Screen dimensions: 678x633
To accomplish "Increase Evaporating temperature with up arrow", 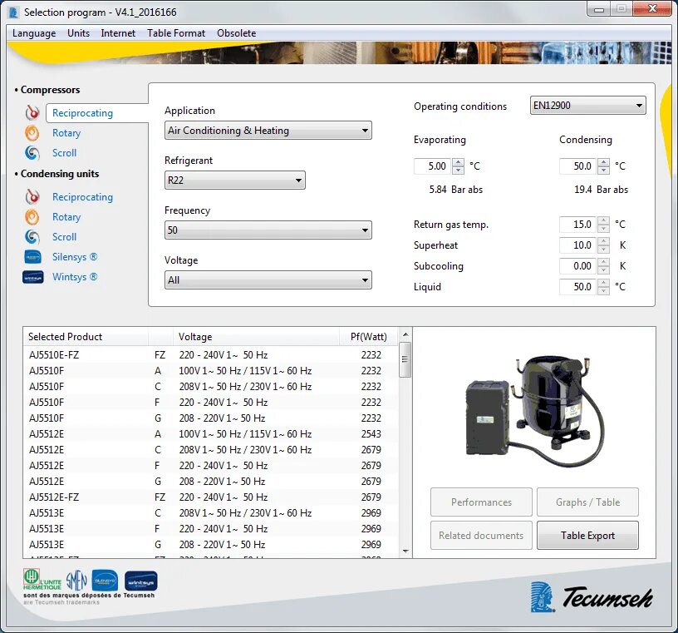I will point(459,163).
